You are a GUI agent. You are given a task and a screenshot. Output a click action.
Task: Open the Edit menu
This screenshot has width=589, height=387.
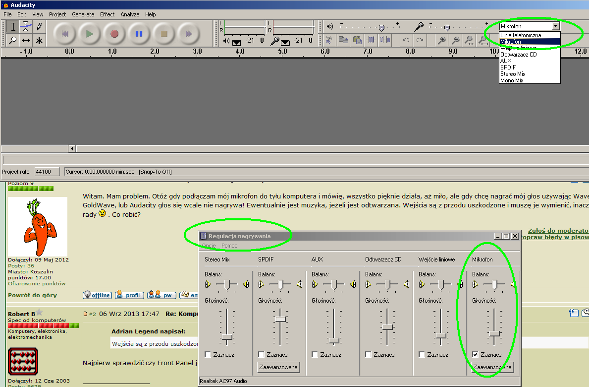point(22,14)
